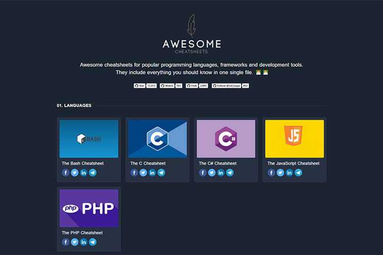This screenshot has width=383, height=255.
Task: Click the C cheatsheet blue thumbnail
Action: click(x=157, y=139)
